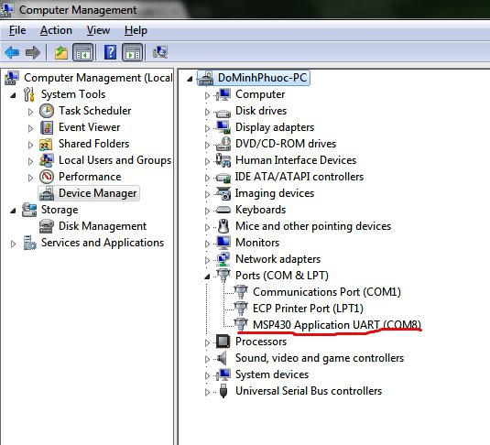Image resolution: width=490 pixels, height=445 pixels.
Task: Expand the Human Interface Devices category
Action: click(x=207, y=161)
